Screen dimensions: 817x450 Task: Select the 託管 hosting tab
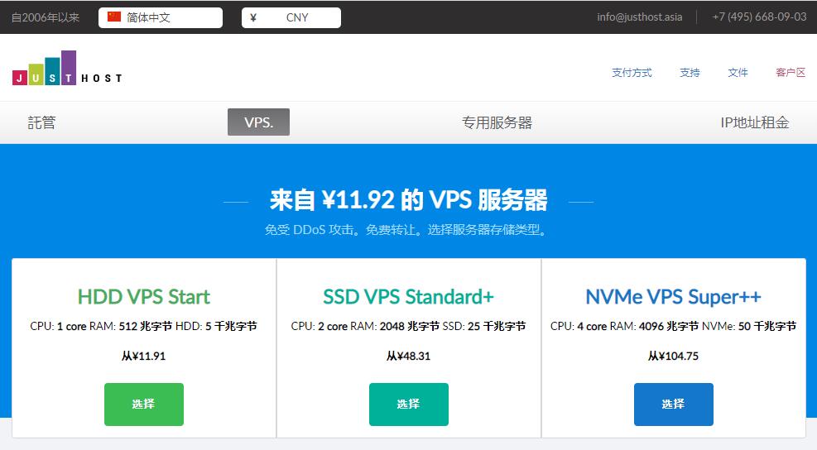[x=41, y=122]
